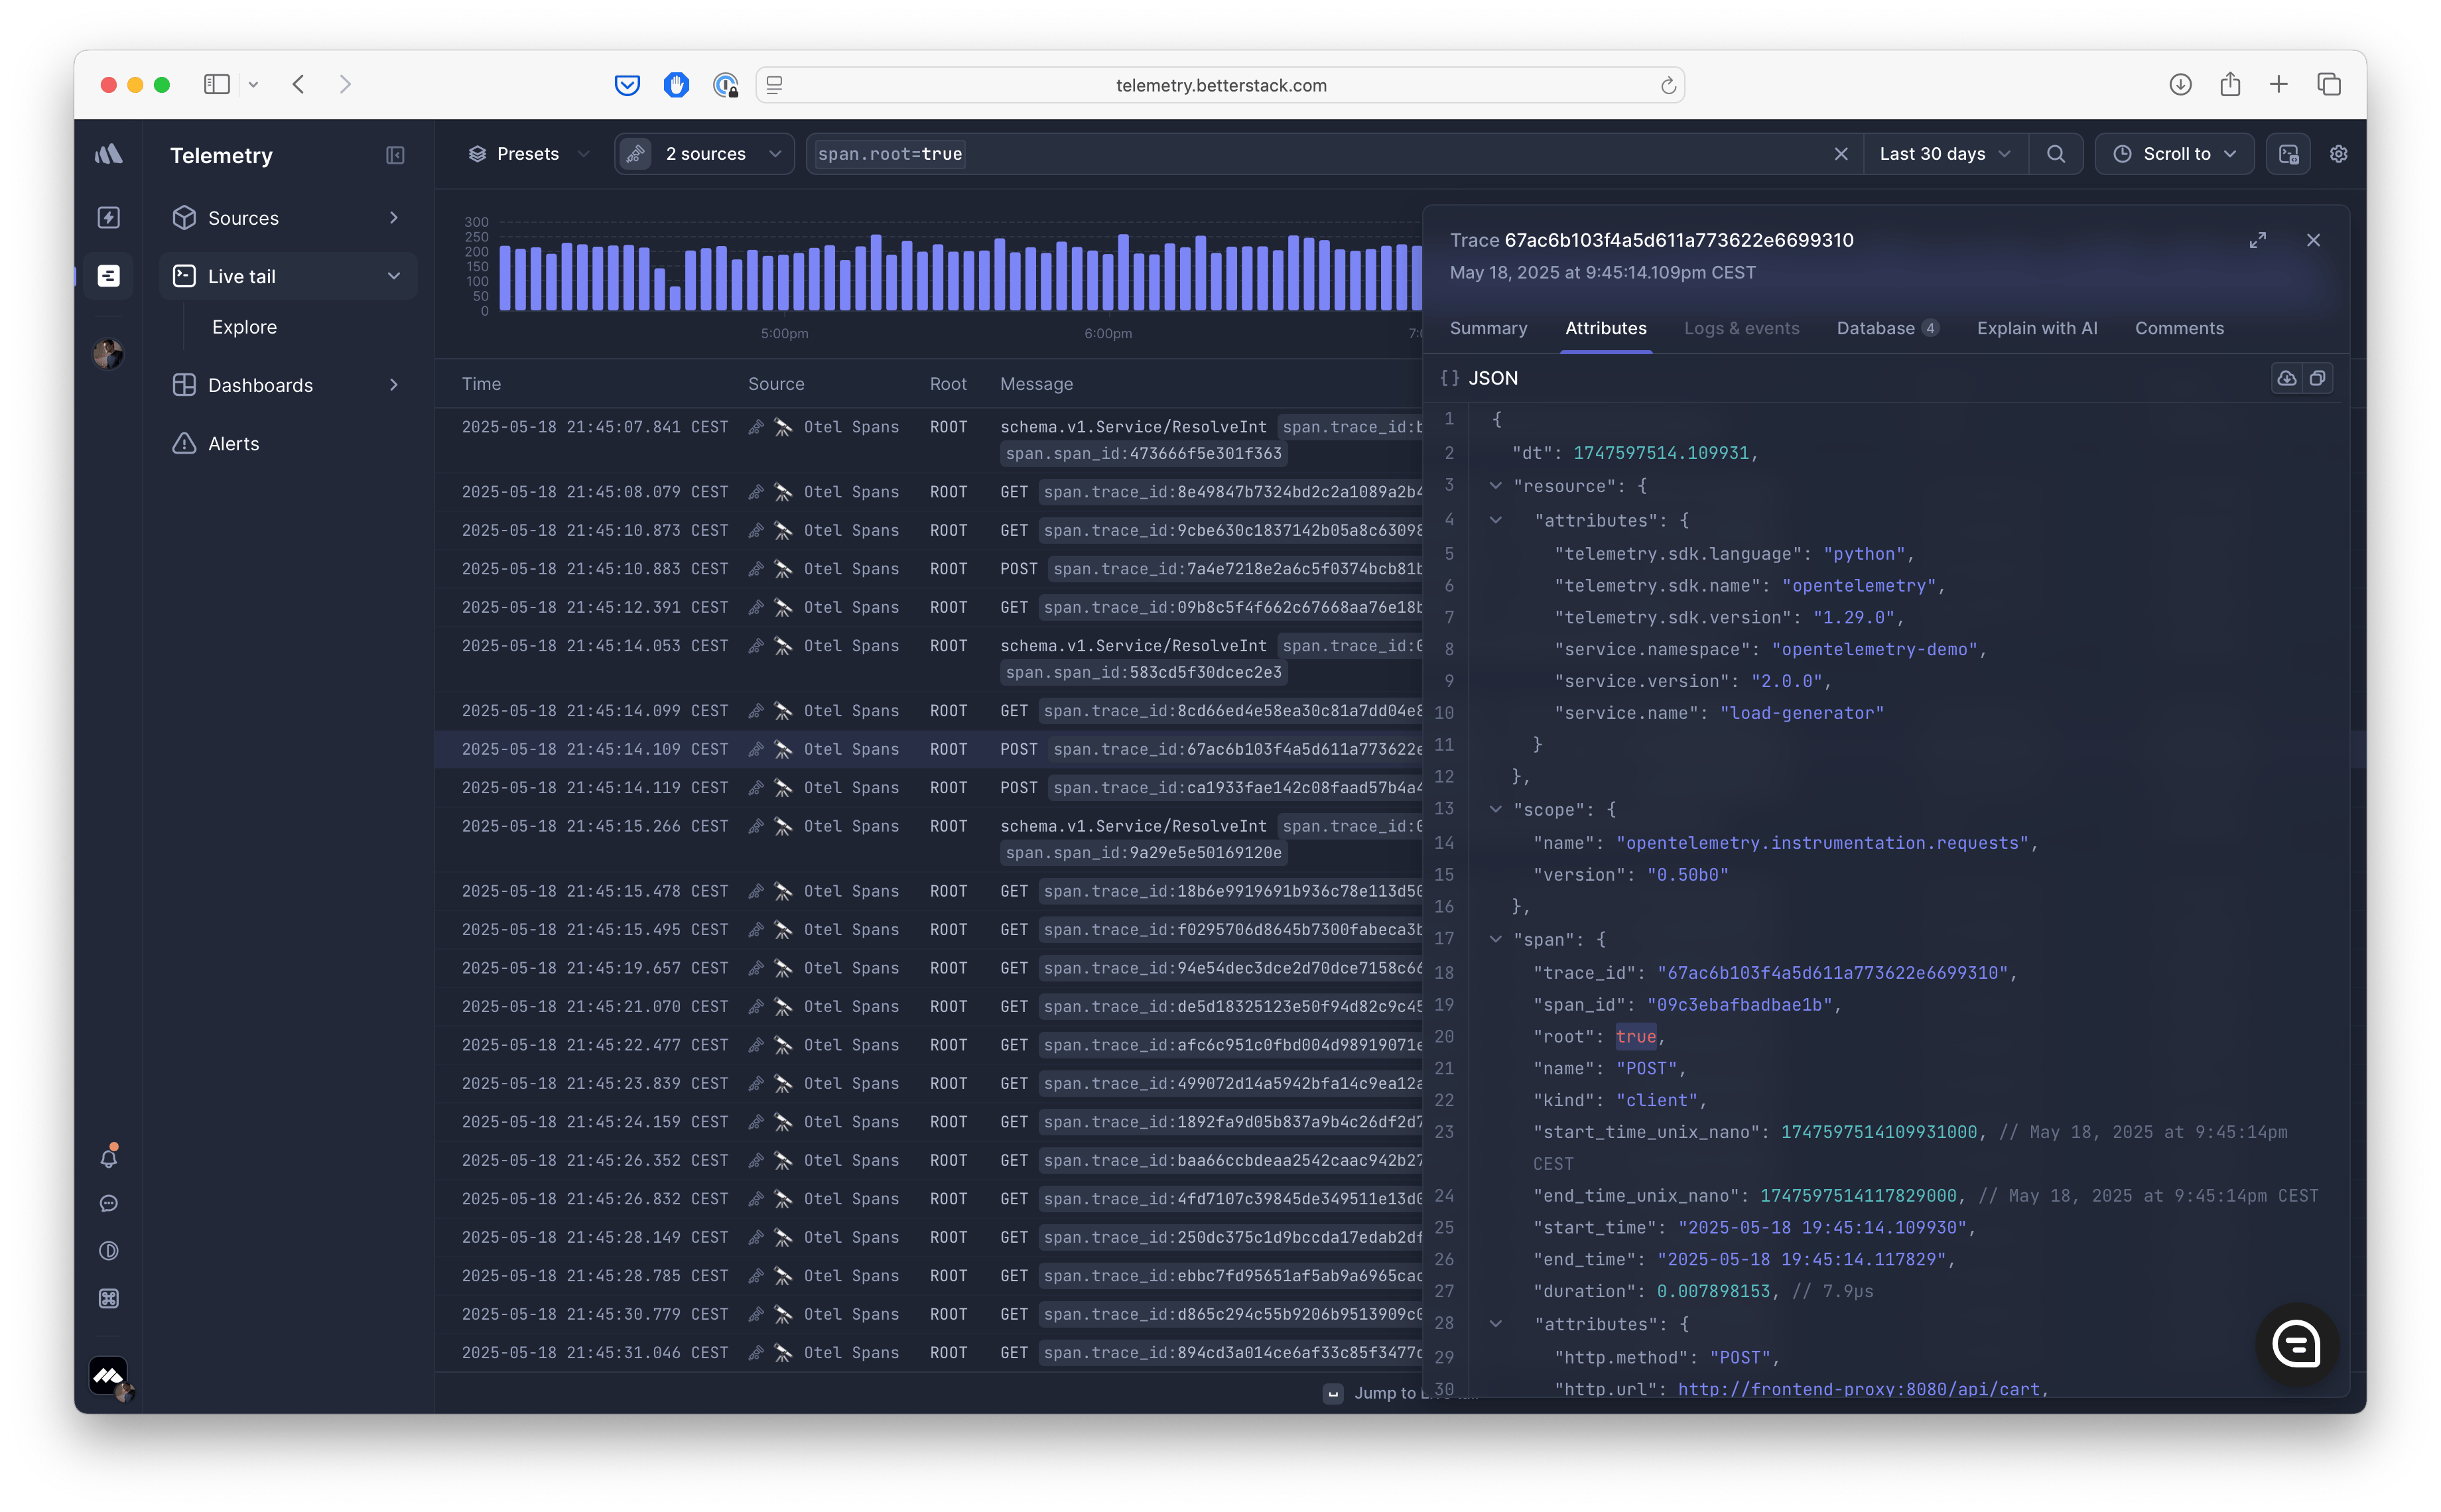The image size is (2441, 1512).
Task: Collapse the Live tail sidebar section
Action: [x=394, y=276]
